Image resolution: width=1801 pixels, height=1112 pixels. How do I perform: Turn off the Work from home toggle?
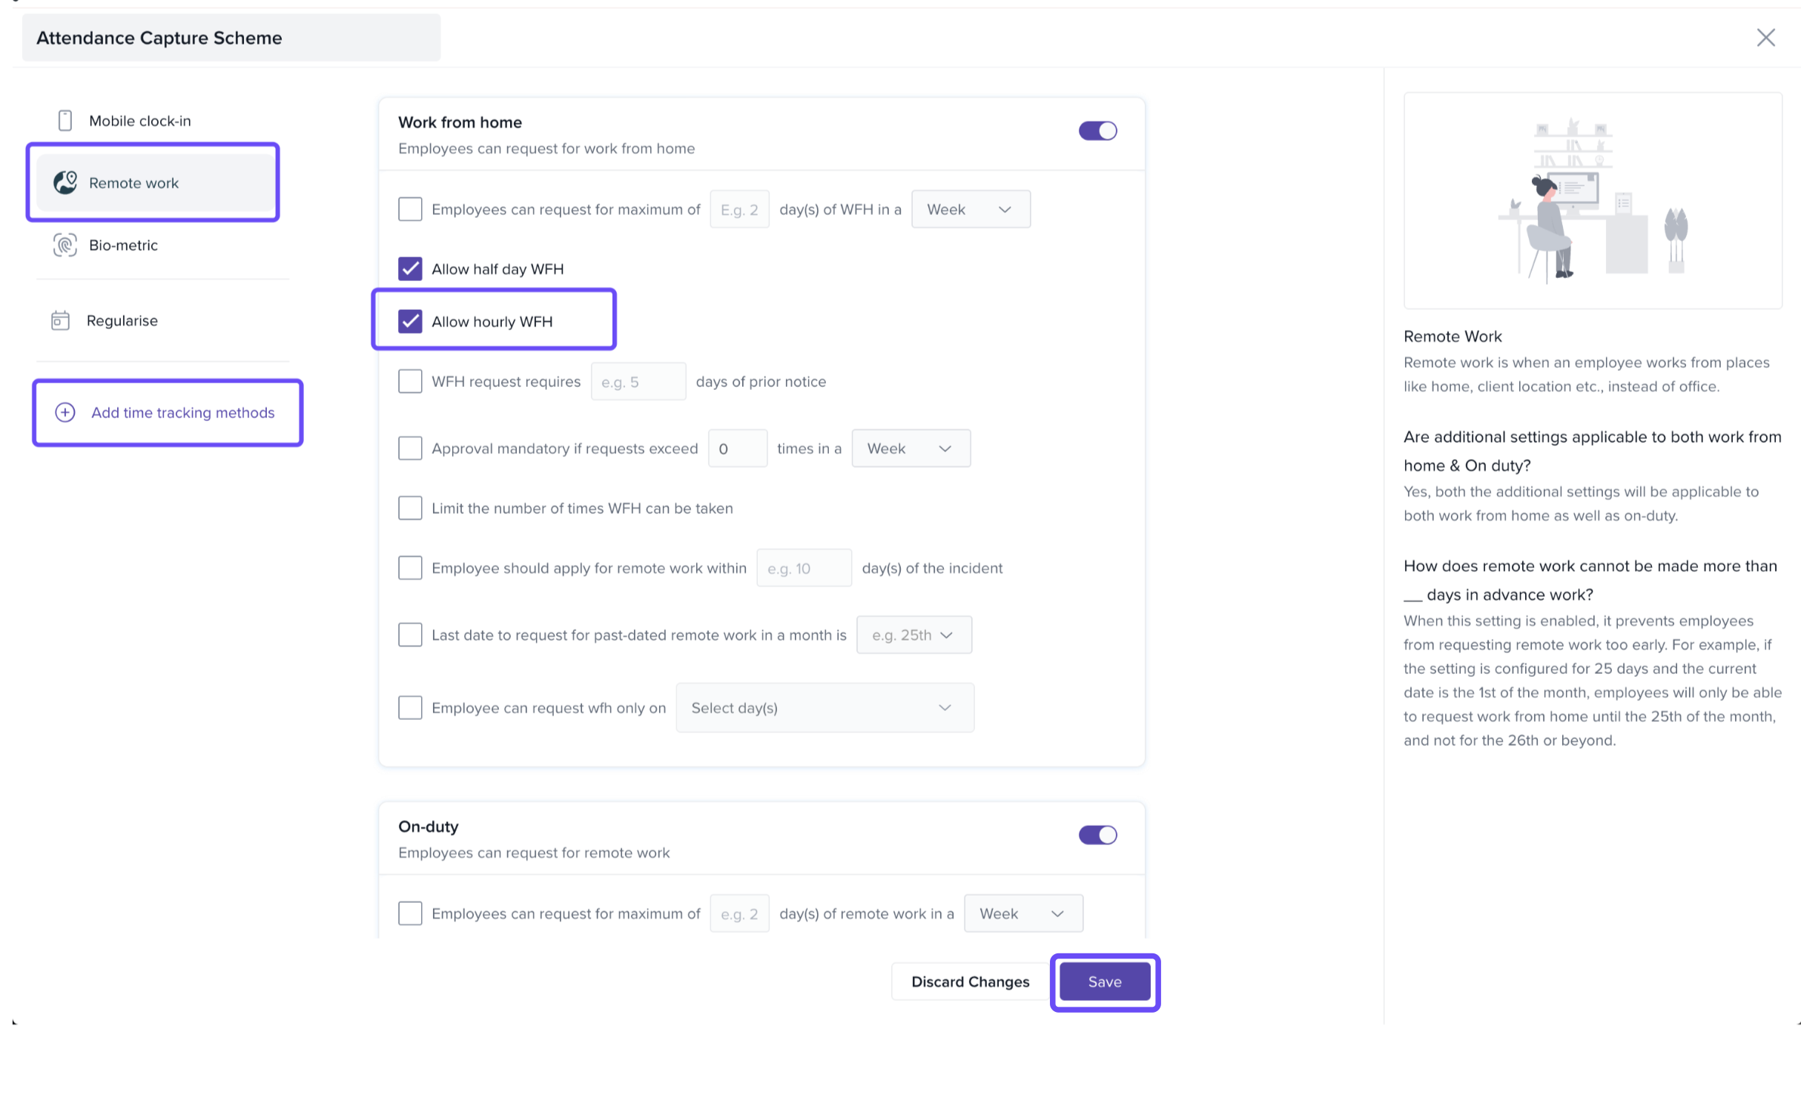[1097, 131]
